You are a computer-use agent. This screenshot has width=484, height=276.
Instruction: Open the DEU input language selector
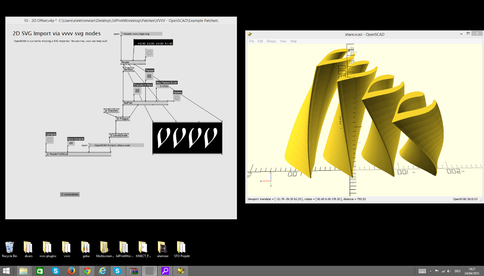(x=457, y=271)
